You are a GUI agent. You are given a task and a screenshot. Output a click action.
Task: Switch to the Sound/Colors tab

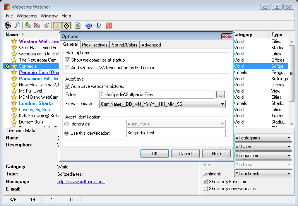pos(125,45)
